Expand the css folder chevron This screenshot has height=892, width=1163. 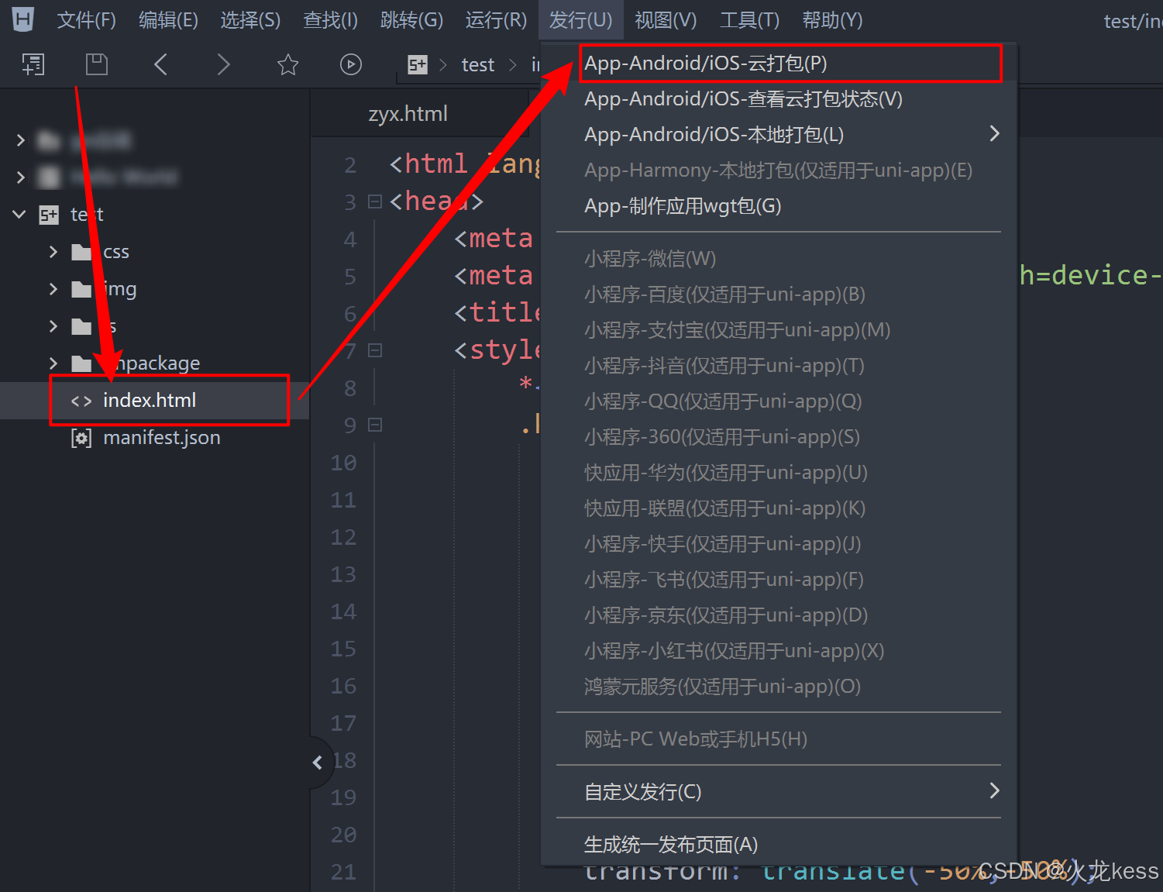(53, 252)
